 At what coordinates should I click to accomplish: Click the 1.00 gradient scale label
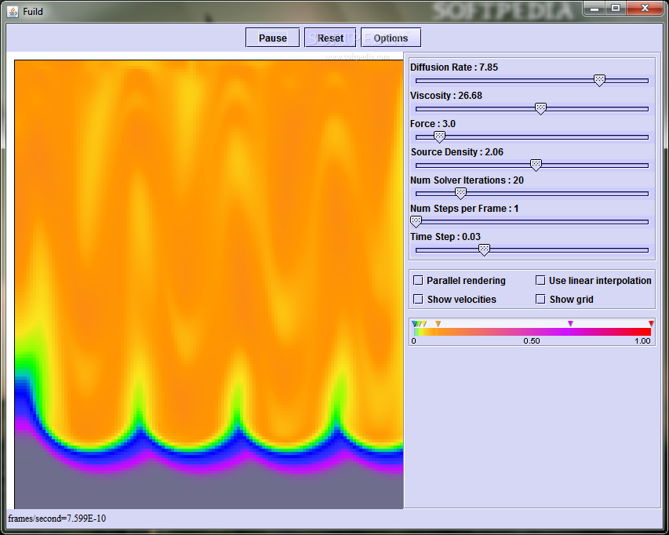point(642,341)
